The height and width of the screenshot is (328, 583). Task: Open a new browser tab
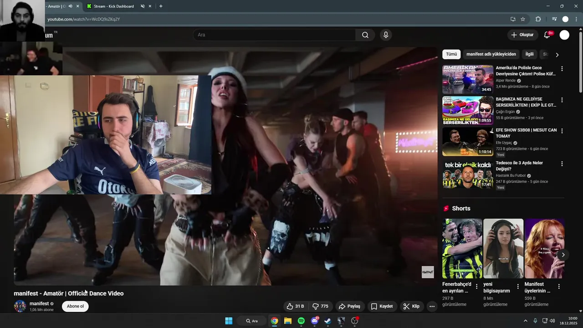click(x=161, y=6)
